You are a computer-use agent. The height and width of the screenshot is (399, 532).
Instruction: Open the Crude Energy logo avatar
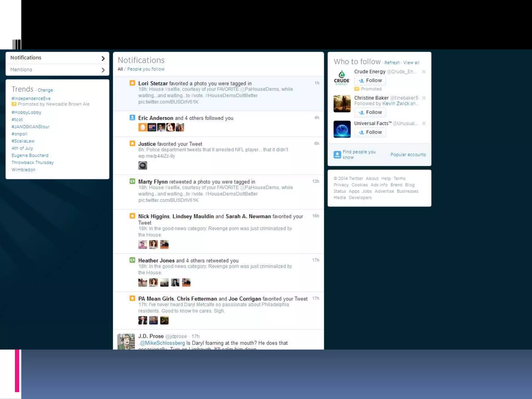coord(342,78)
